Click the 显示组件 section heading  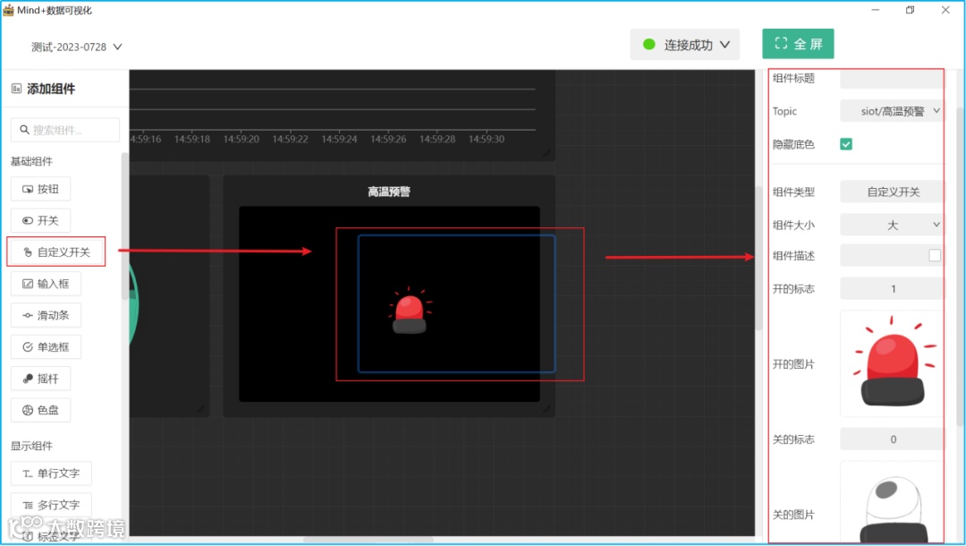(x=31, y=446)
